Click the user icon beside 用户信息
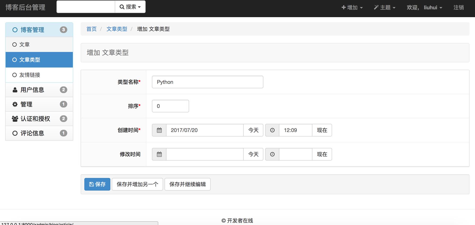475x225 pixels. click(x=15, y=90)
